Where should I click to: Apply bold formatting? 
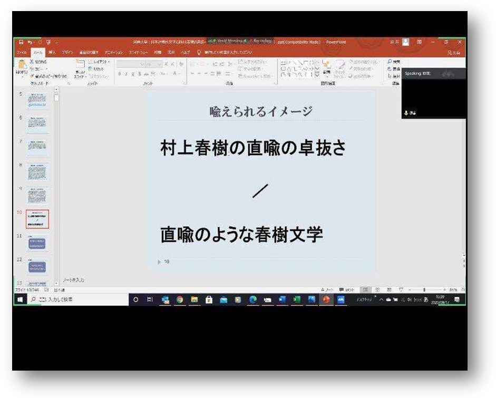click(120, 74)
